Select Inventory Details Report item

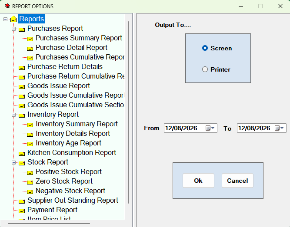click(x=73, y=133)
